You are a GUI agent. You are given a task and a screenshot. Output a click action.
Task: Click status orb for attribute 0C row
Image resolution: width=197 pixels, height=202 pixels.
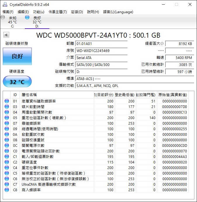7,145
